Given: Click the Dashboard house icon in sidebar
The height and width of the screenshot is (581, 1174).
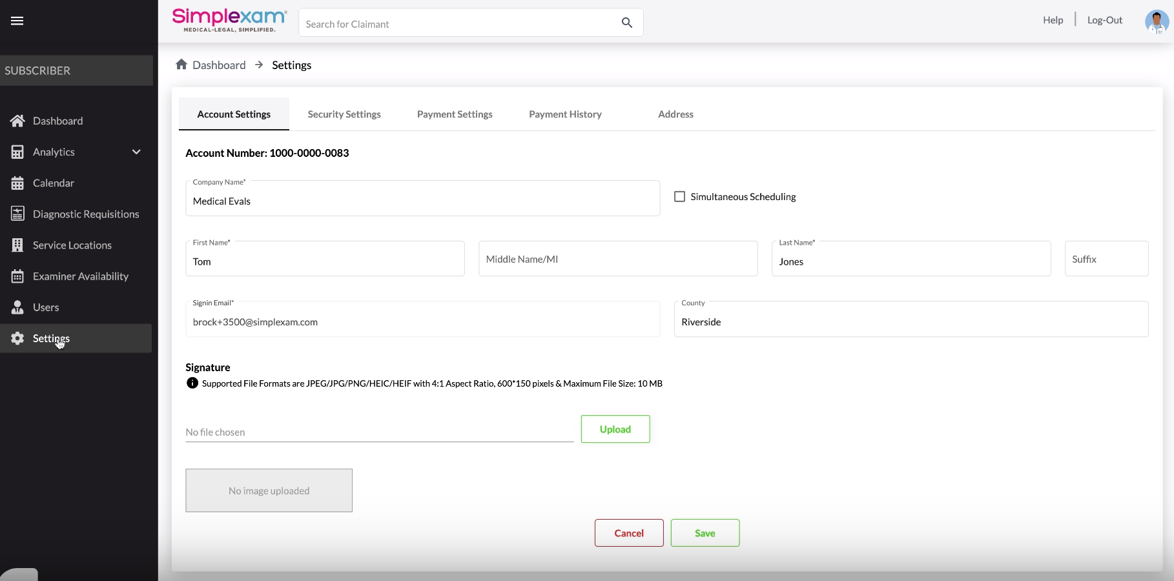Looking at the screenshot, I should point(17,121).
